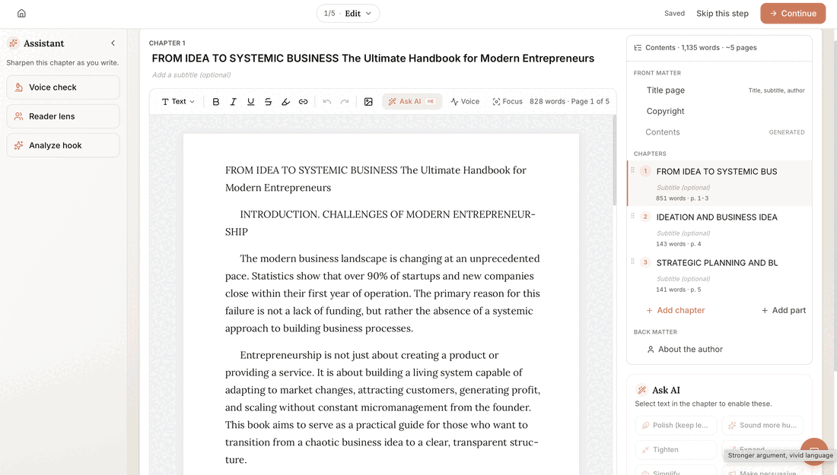This screenshot has height=475, width=837.
Task: Click the 828 words page counter
Action: (x=569, y=101)
